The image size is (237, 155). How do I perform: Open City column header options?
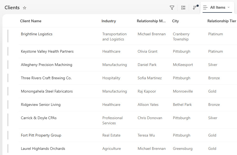[175, 21]
